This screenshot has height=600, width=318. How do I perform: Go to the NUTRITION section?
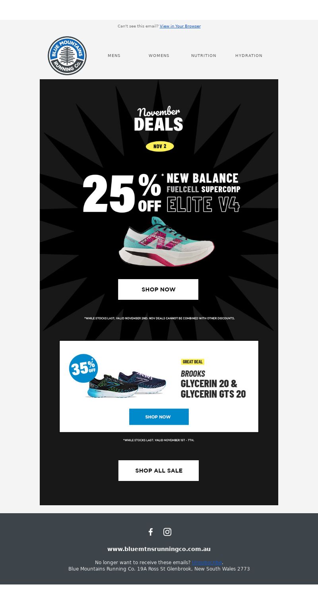204,56
